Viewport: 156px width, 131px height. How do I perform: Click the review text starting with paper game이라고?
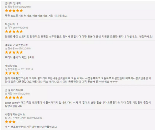78,104
